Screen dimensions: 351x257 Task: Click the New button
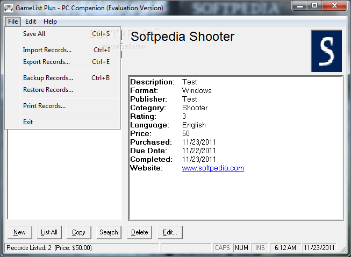20,232
